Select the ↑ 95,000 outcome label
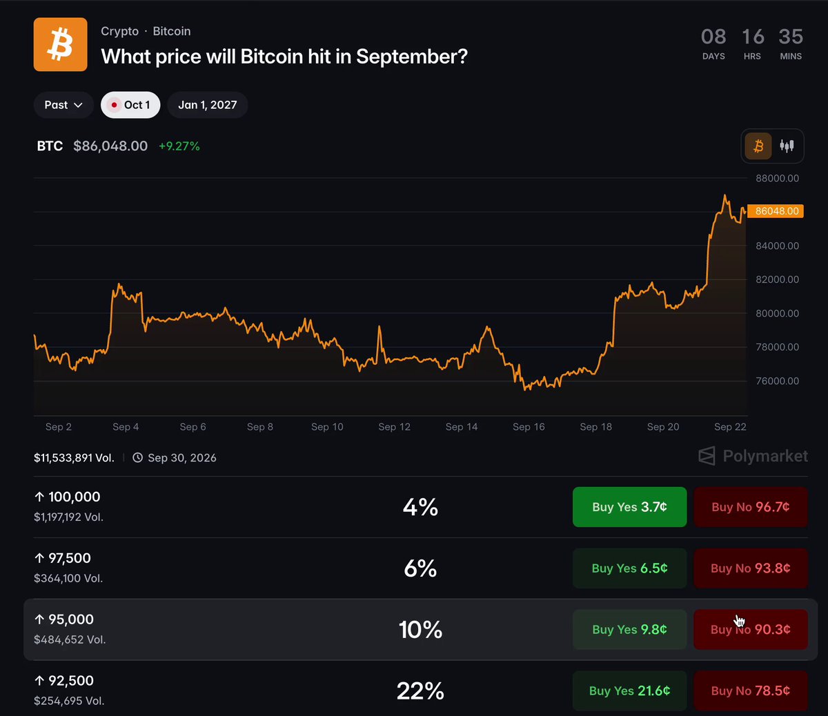 [63, 619]
